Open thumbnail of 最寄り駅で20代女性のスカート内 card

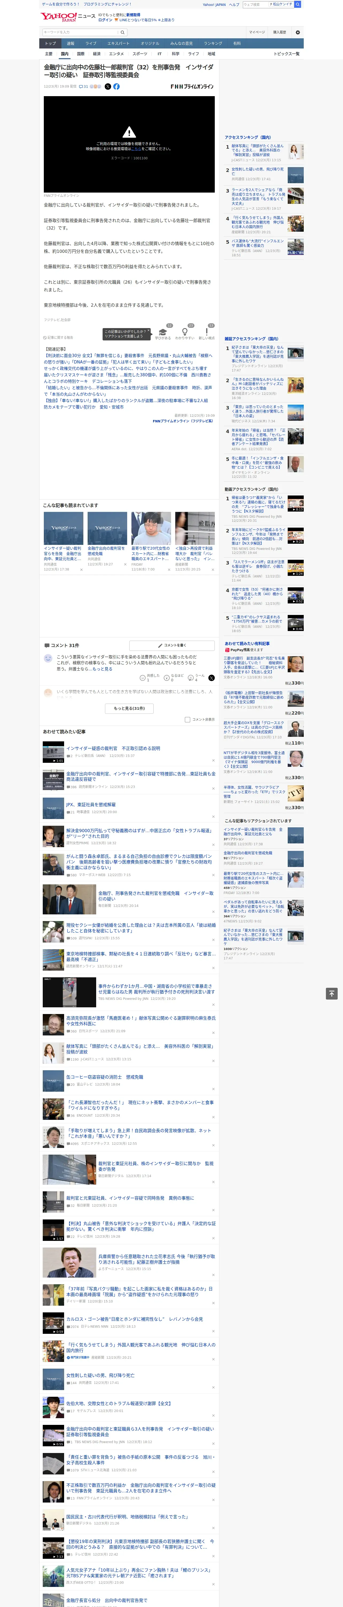point(151,528)
